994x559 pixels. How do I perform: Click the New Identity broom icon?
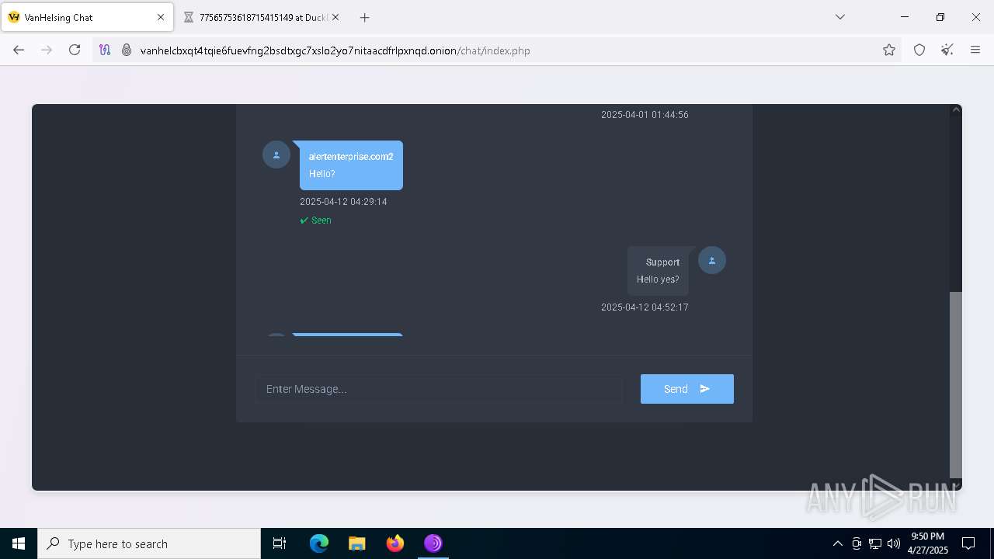click(x=947, y=50)
